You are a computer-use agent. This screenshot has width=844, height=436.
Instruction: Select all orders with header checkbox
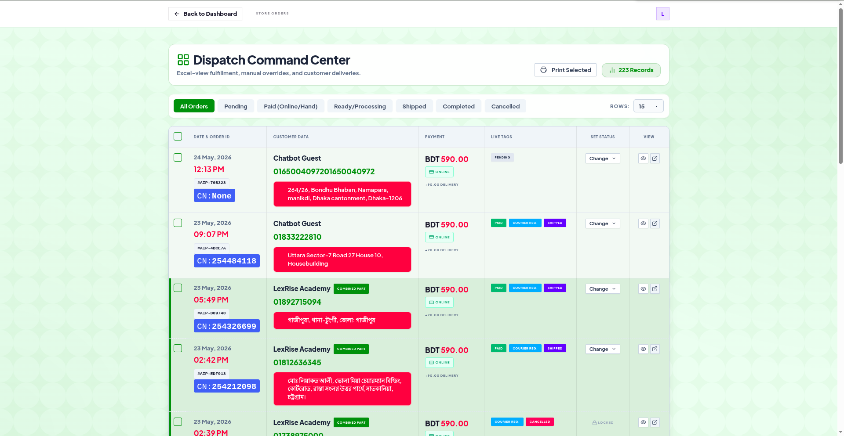coord(178,137)
